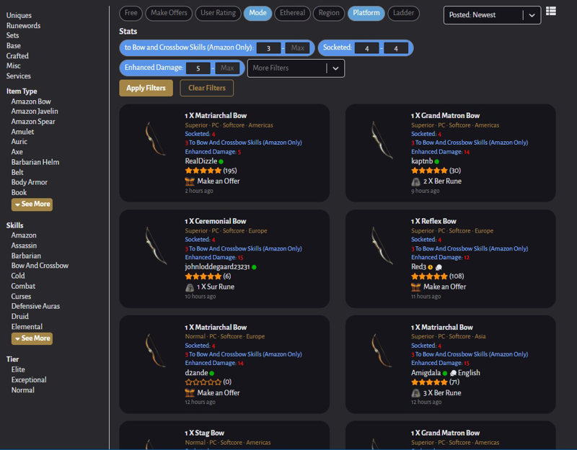The width and height of the screenshot is (577, 450).
Task: Click the kaptnb Grand Matron Bow image
Action: [x=382, y=140]
